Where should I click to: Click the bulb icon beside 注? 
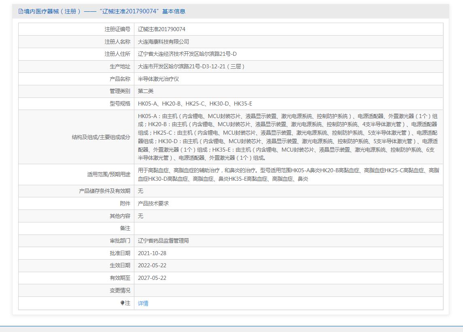point(122,303)
